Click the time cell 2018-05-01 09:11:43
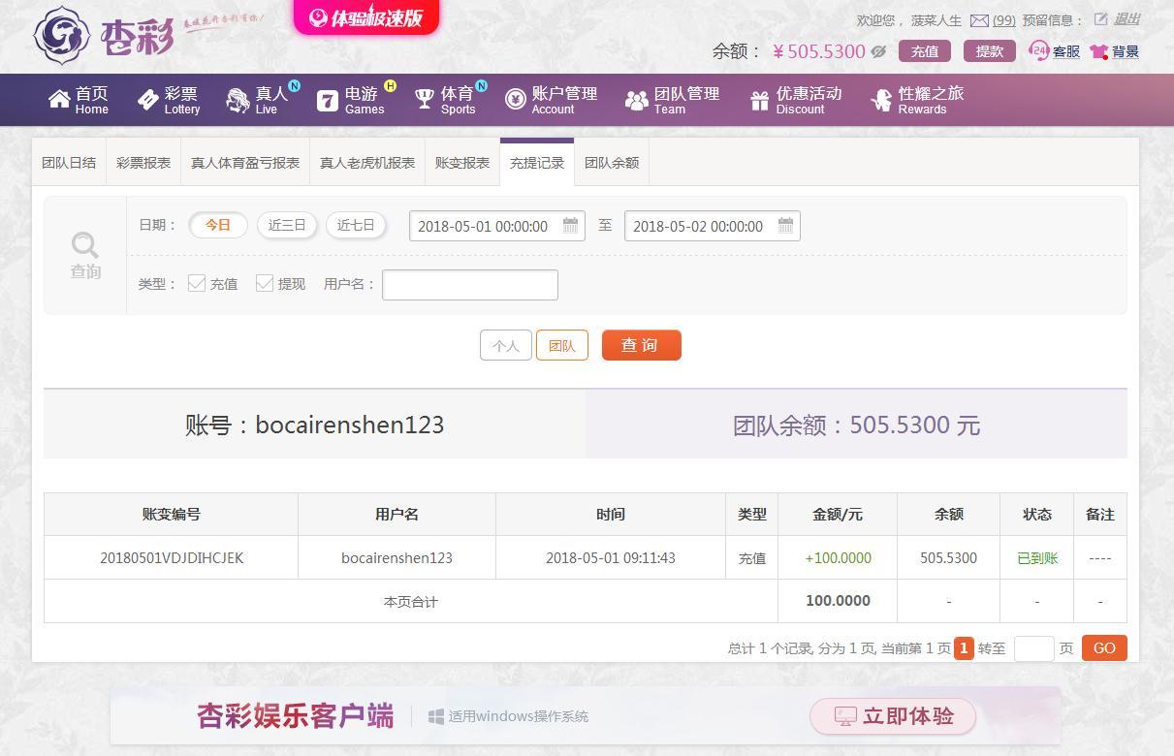This screenshot has height=756, width=1174. click(x=611, y=558)
